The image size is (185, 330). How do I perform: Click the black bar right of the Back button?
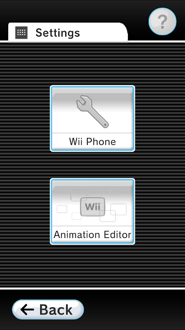134,309
